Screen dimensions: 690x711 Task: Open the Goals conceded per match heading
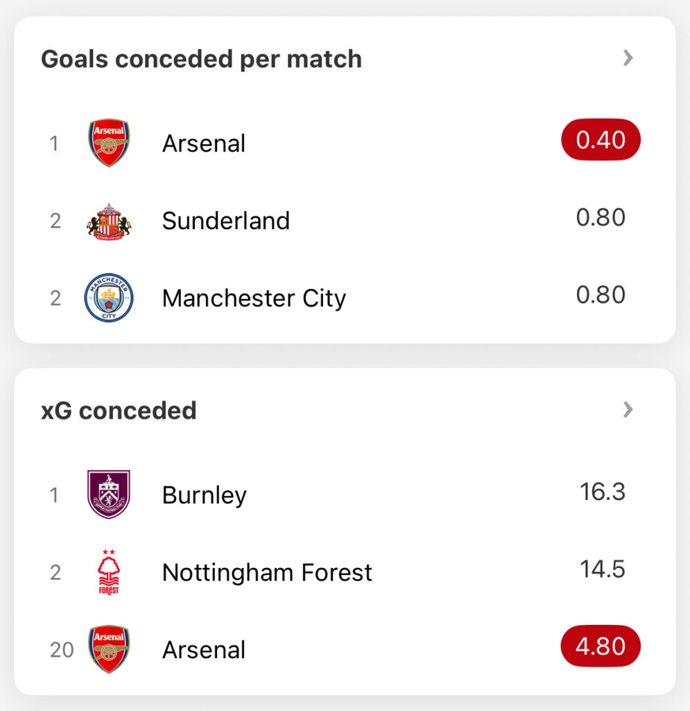pos(201,59)
